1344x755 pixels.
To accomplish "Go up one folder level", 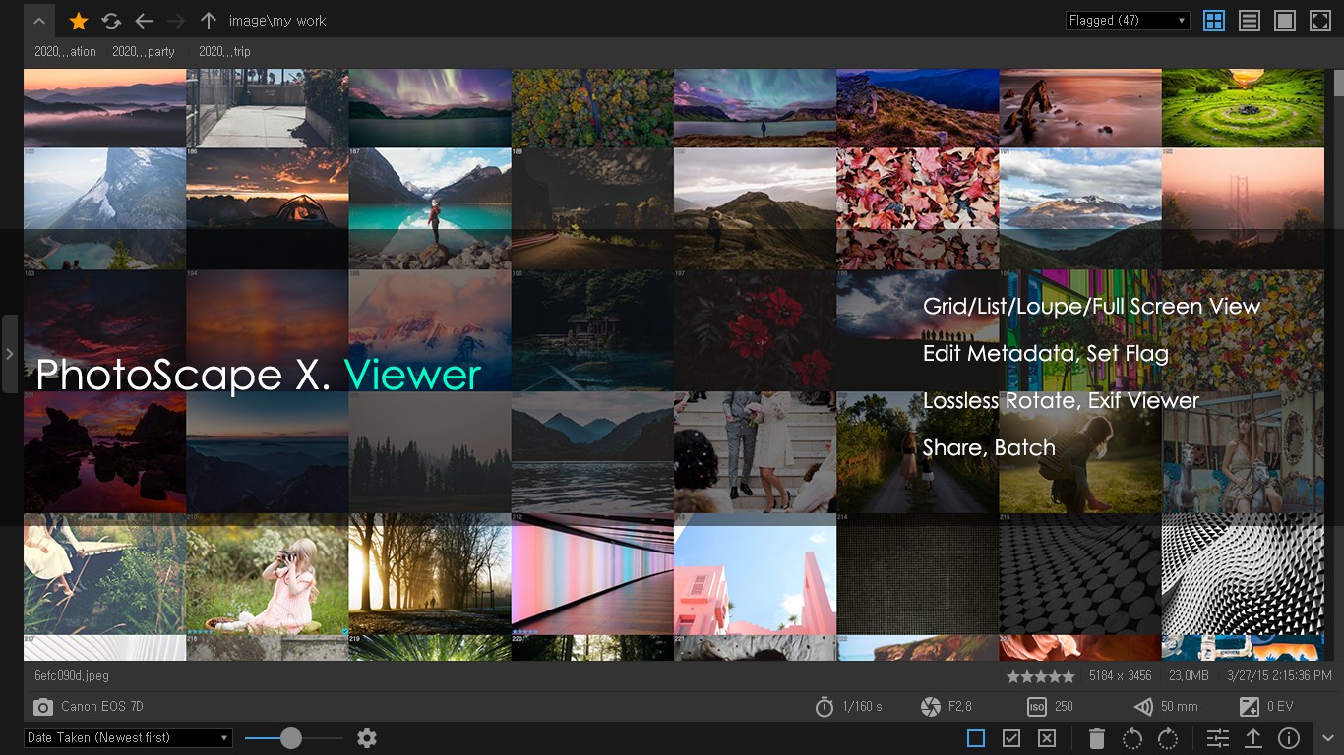I will point(208,21).
